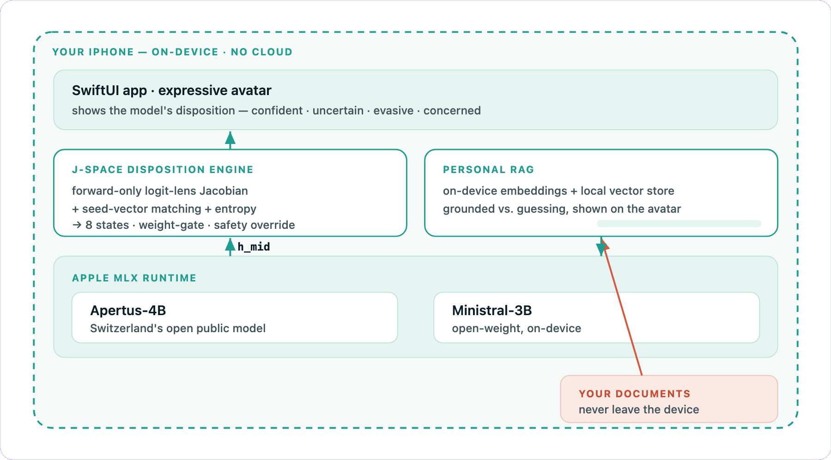
Task: Click the green arrow beside h_mid
Action: pos(230,247)
